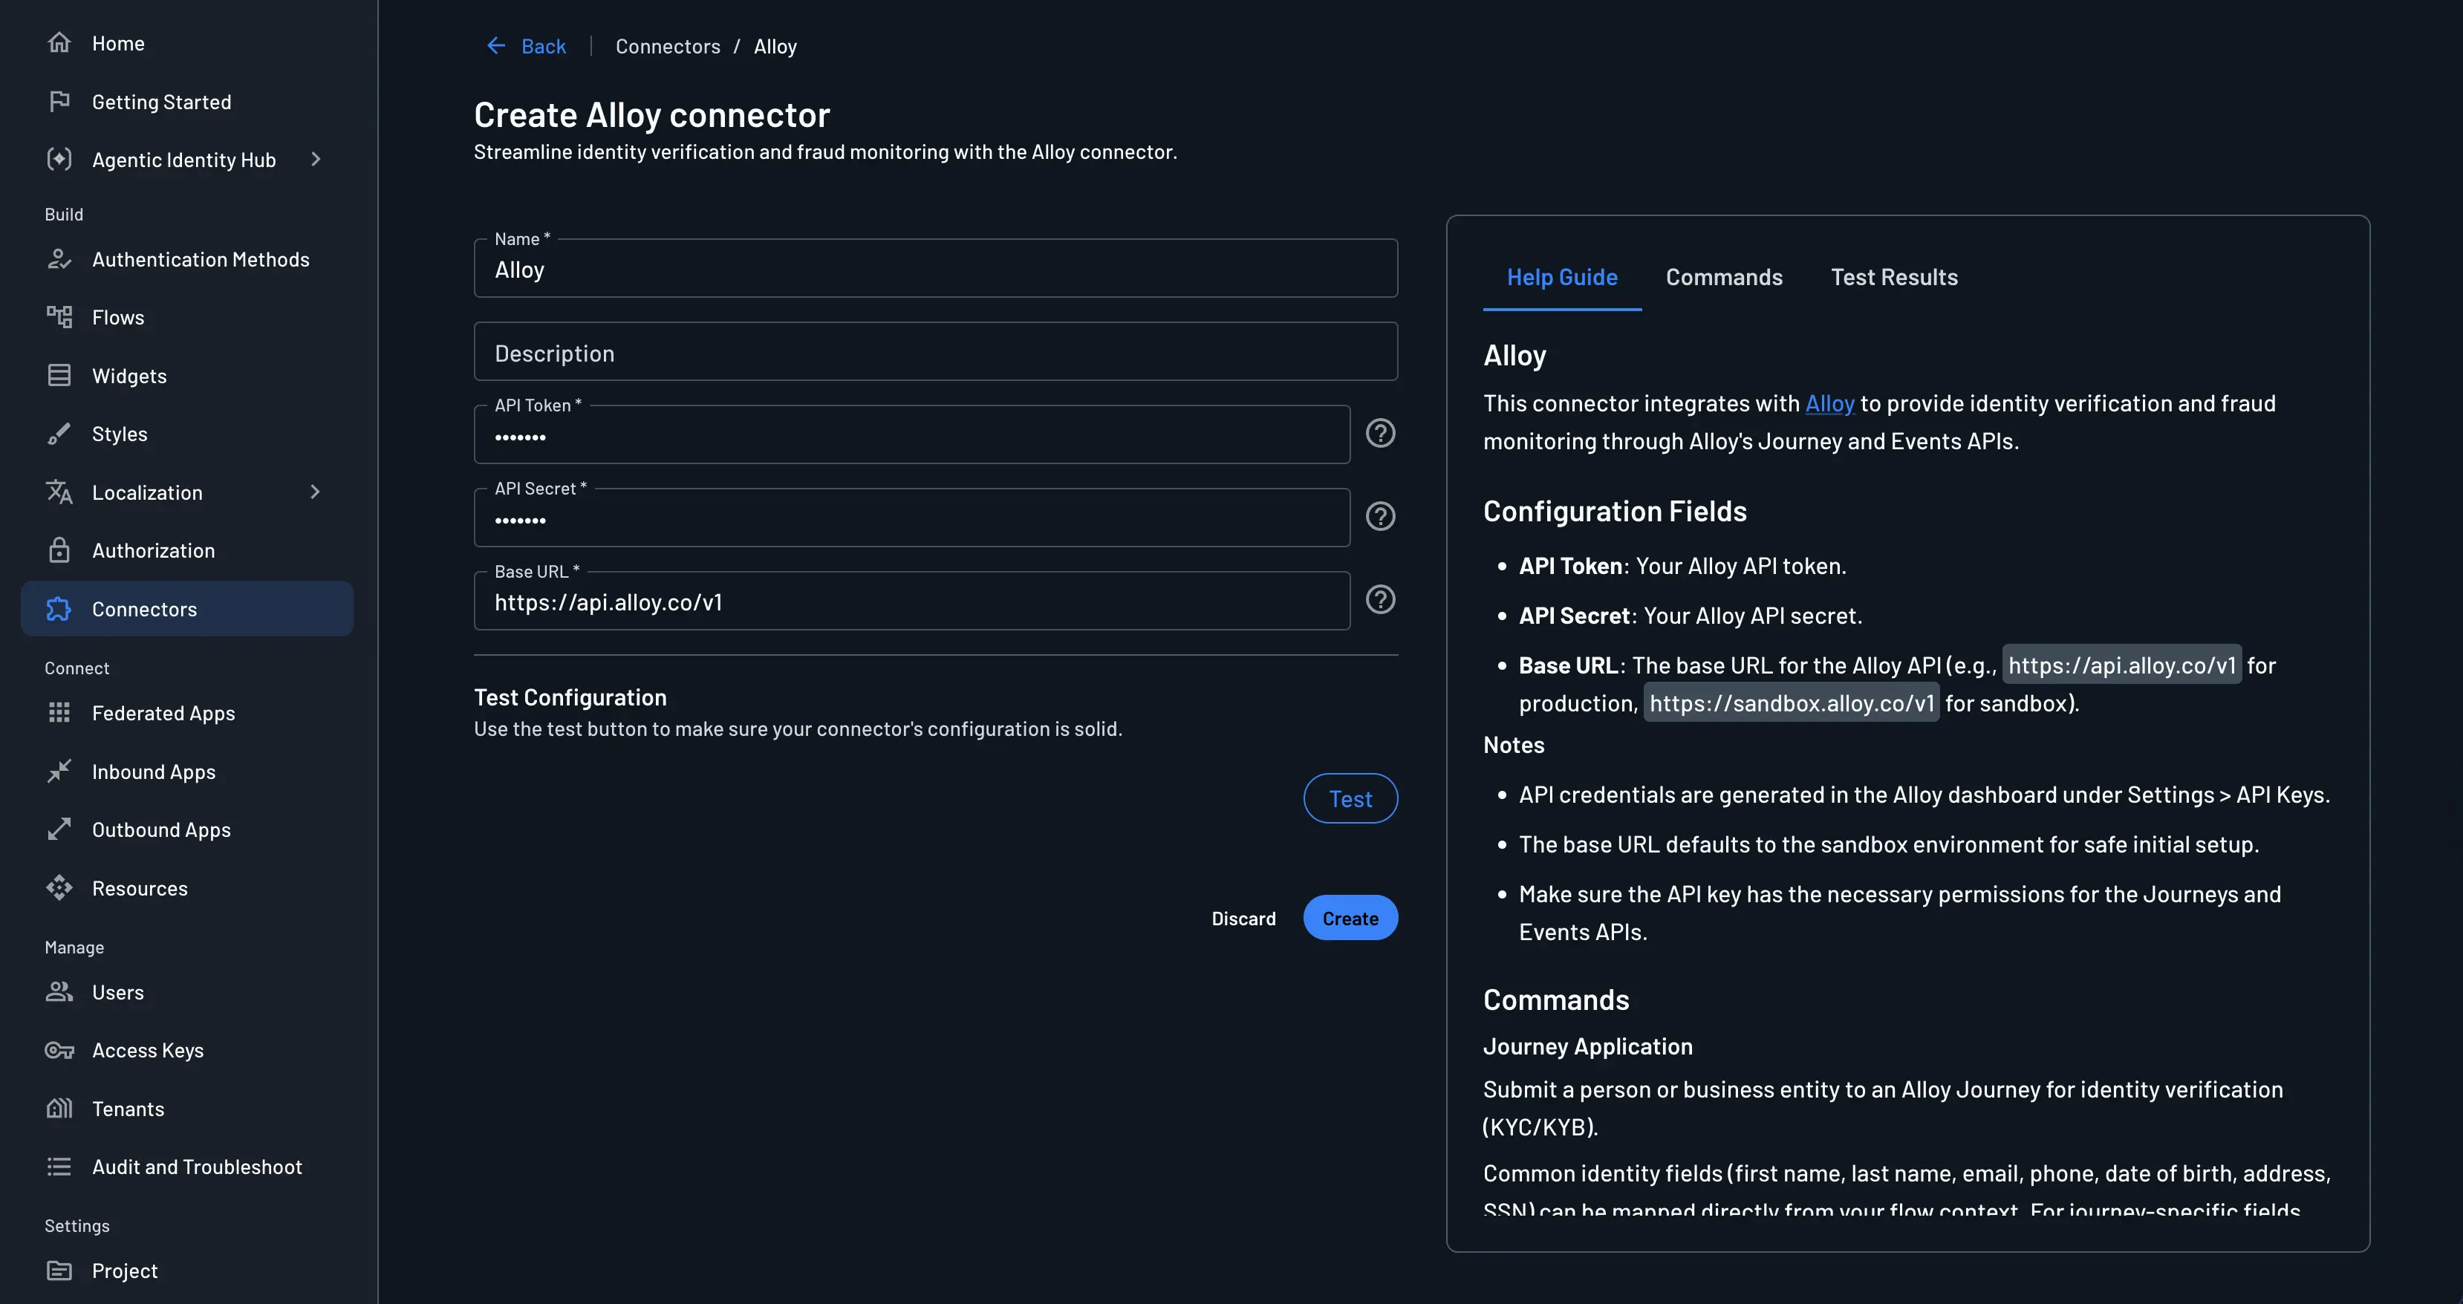Viewport: 2463px width, 1304px height.
Task: Expand the Localization submenu chevron
Action: click(316, 492)
